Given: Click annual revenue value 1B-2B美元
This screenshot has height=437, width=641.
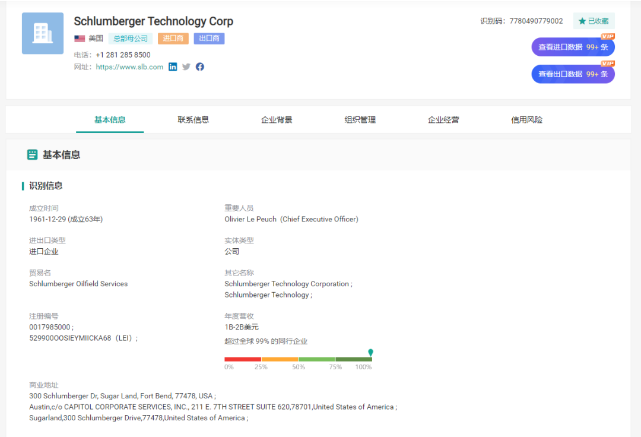Looking at the screenshot, I should [x=242, y=327].
